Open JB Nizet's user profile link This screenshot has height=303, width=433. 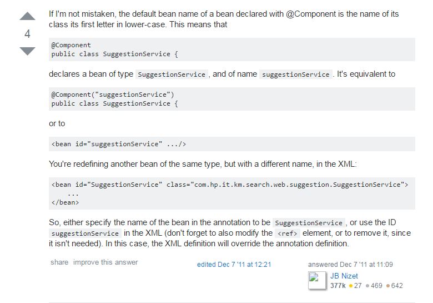click(344, 276)
